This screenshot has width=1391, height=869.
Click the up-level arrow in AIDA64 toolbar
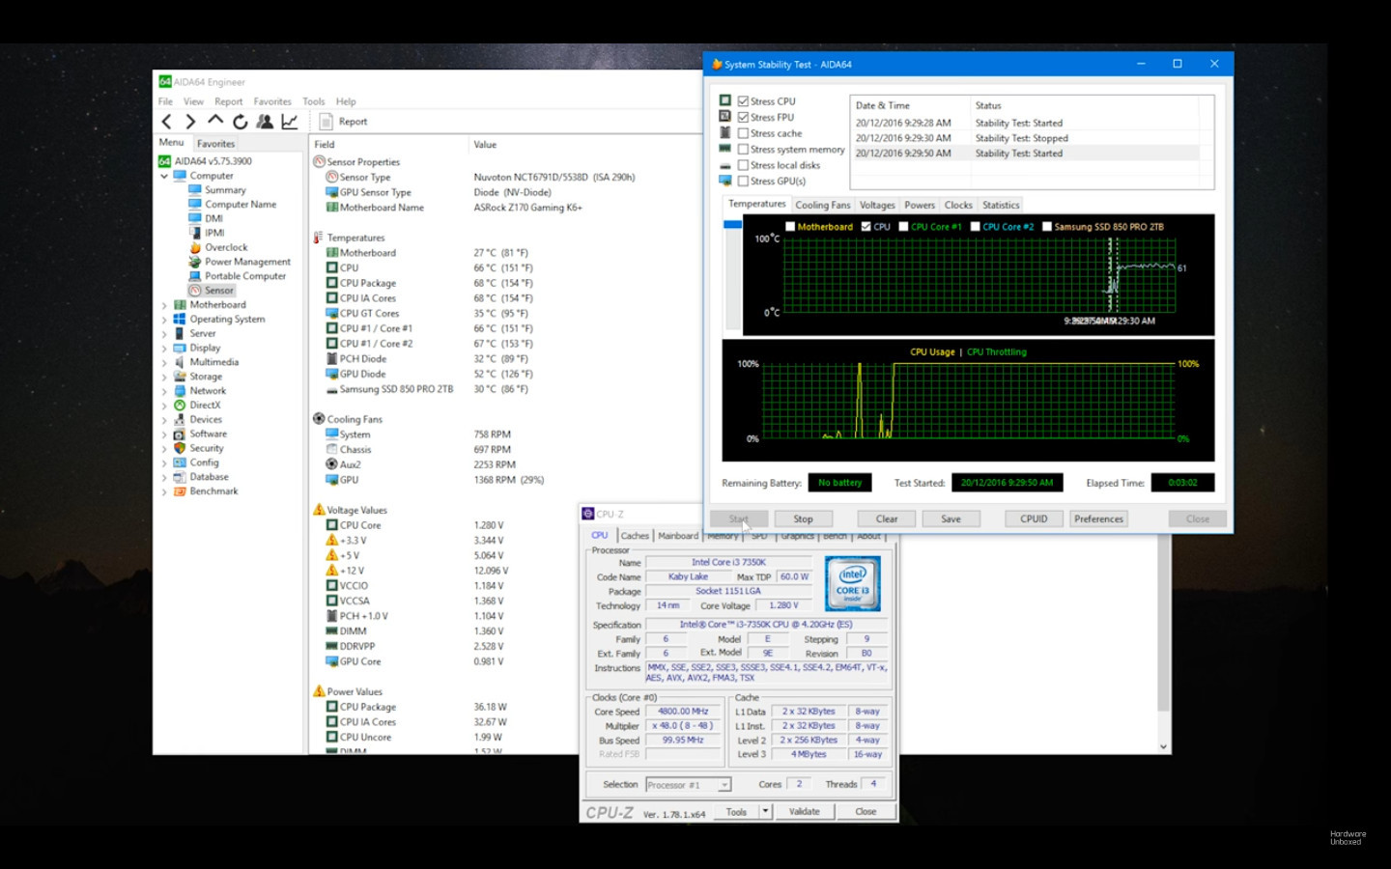point(215,121)
